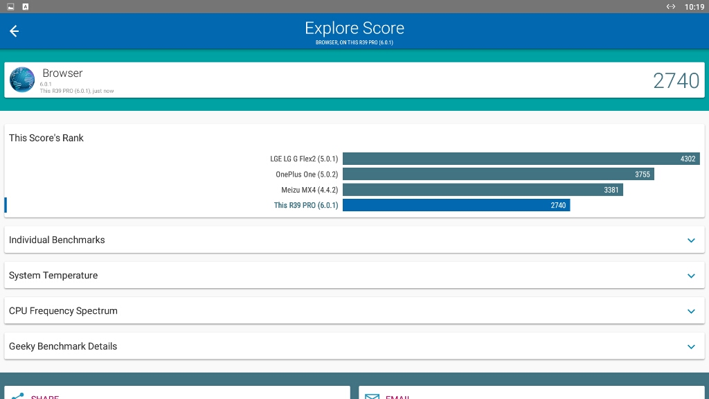This screenshot has width=709, height=399.
Task: Tap the email envelope icon
Action: [x=372, y=397]
